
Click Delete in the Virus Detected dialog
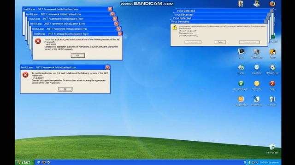pyautogui.click(x=220, y=42)
